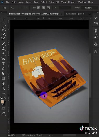Select the Path Selection tool
The image size is (99, 137).
3,74
